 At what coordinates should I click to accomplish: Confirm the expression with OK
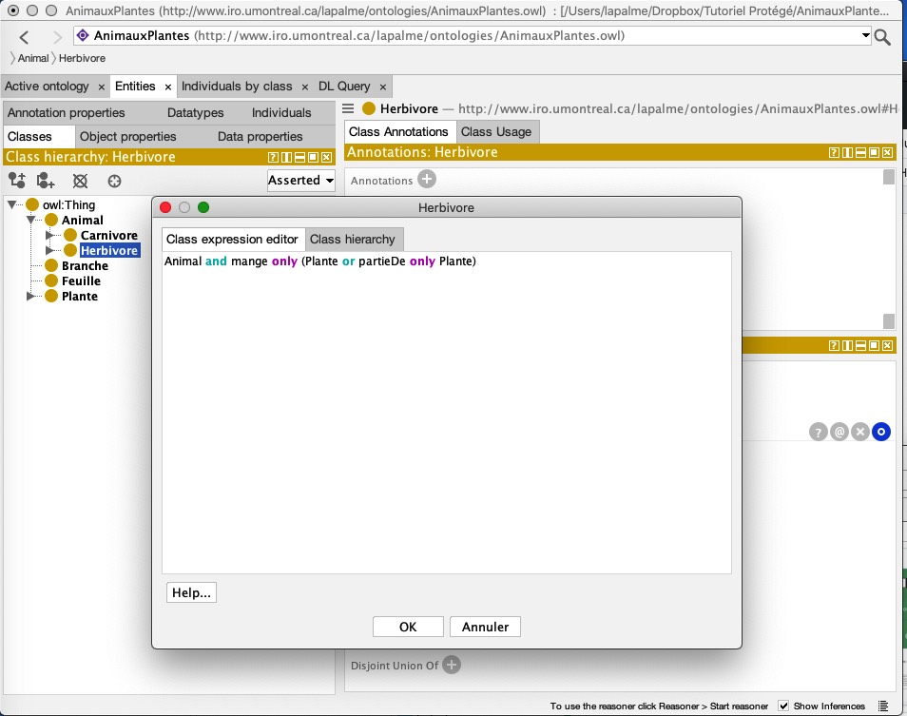click(408, 627)
